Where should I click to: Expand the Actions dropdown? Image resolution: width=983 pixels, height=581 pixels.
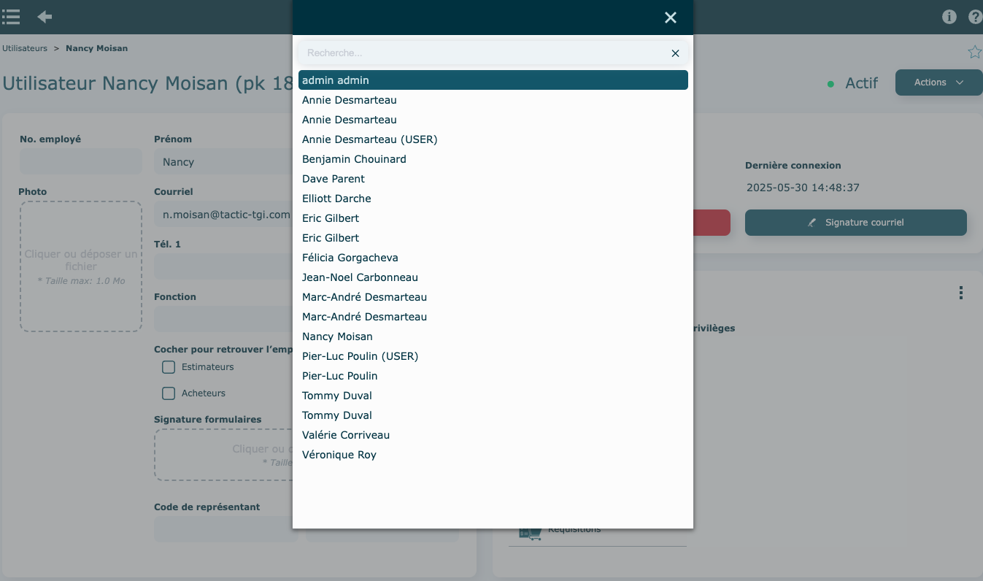[938, 82]
